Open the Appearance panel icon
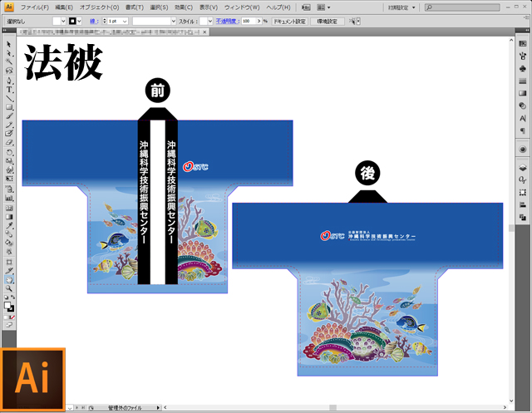The width and height of the screenshot is (532, 413). point(523,150)
